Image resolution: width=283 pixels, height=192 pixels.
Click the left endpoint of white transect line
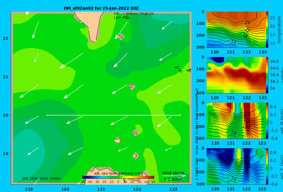47,115
